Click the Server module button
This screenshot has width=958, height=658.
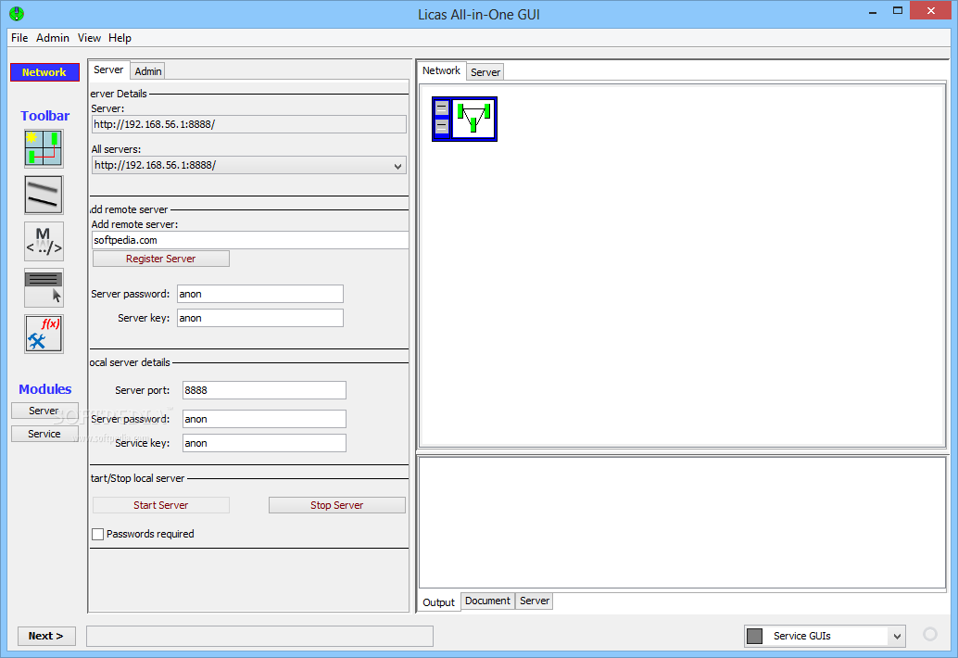(x=44, y=411)
